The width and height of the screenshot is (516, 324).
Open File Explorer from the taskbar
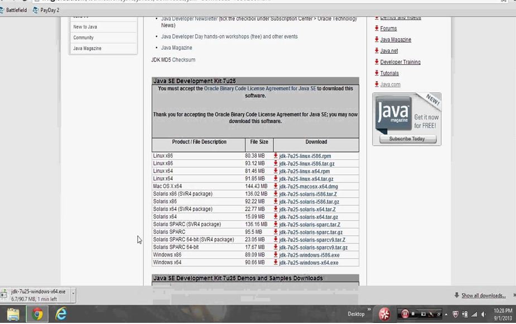pos(13,314)
